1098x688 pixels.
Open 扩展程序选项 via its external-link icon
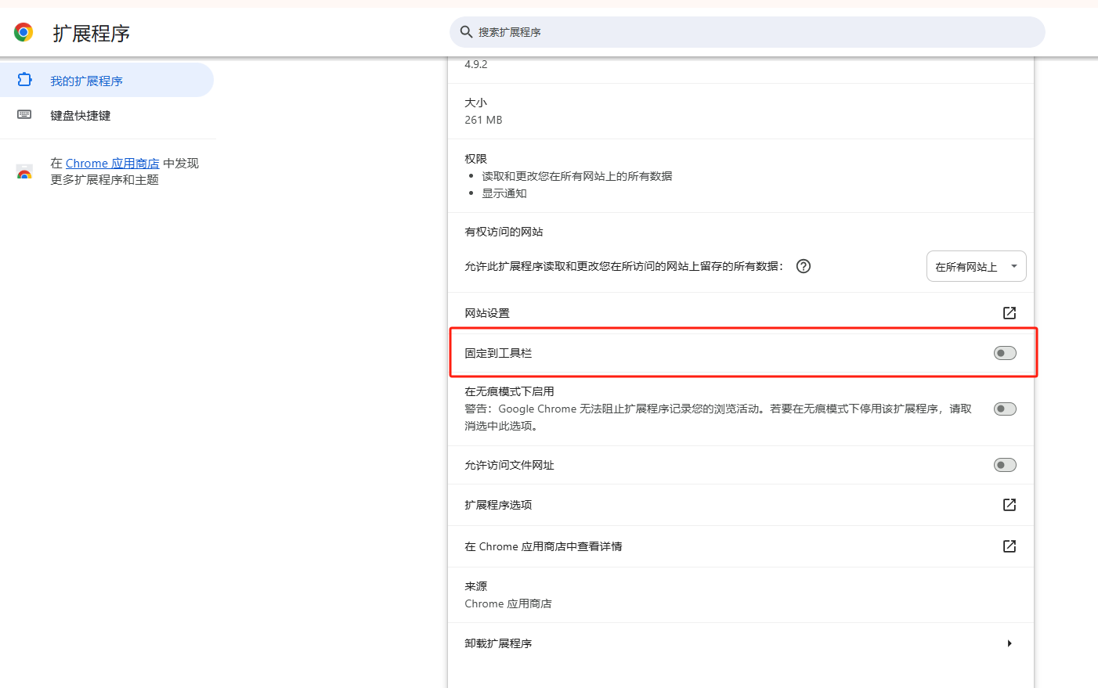click(1010, 505)
